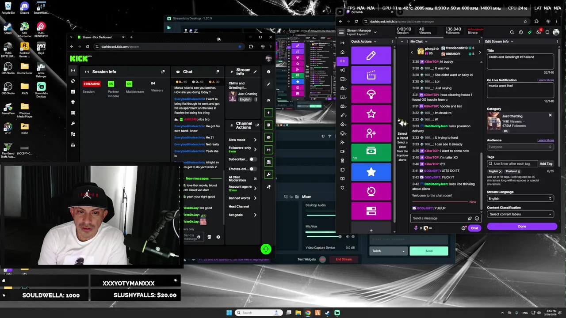Click the green ad-break quick action tile
The height and width of the screenshot is (318, 566).
tap(371, 152)
